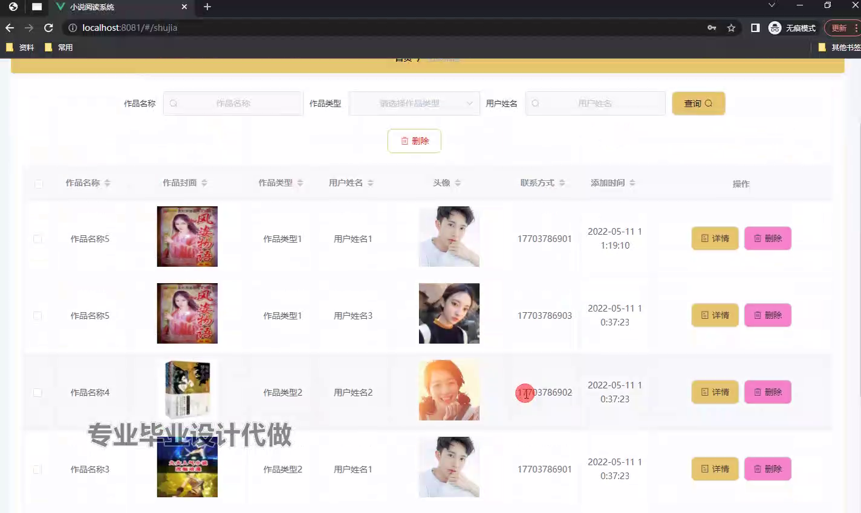This screenshot has width=861, height=513.
Task: Toggle browser side panel icon
Action: tap(755, 28)
